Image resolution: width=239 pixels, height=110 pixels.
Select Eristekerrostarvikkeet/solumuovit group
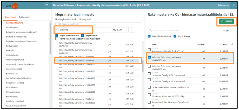(21, 41)
